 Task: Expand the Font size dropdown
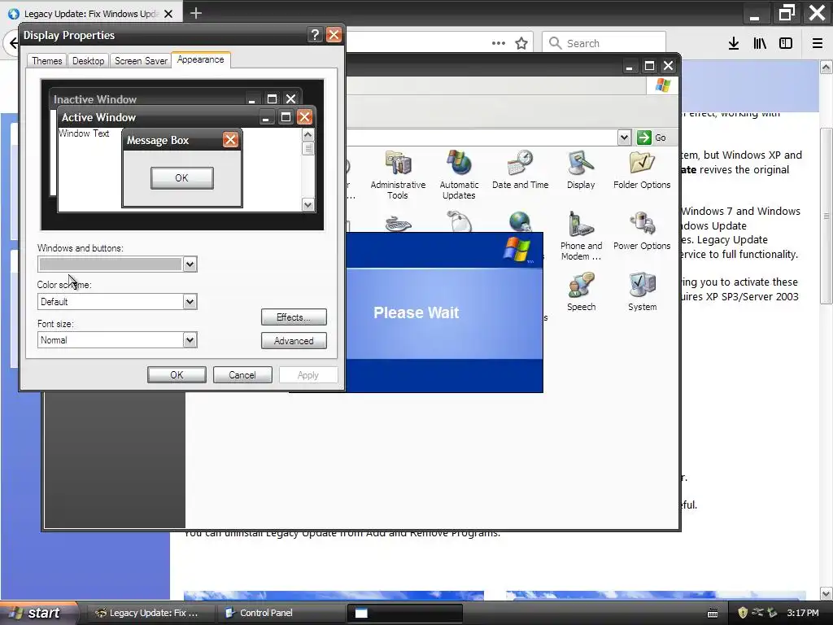pyautogui.click(x=190, y=340)
